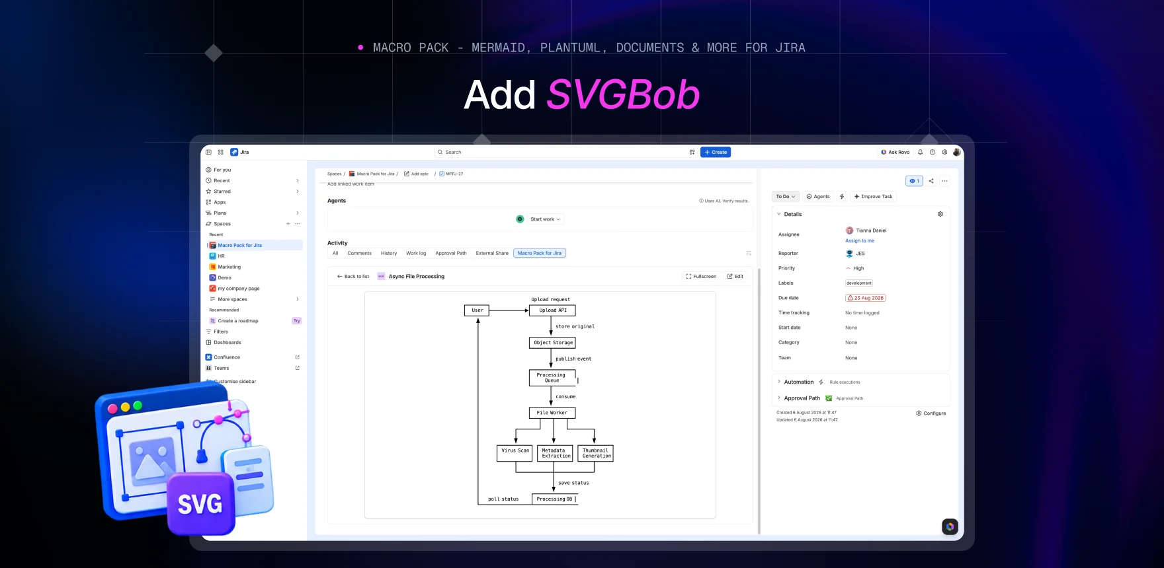Open the app switcher grid icon
The width and height of the screenshot is (1164, 568).
[x=221, y=152]
